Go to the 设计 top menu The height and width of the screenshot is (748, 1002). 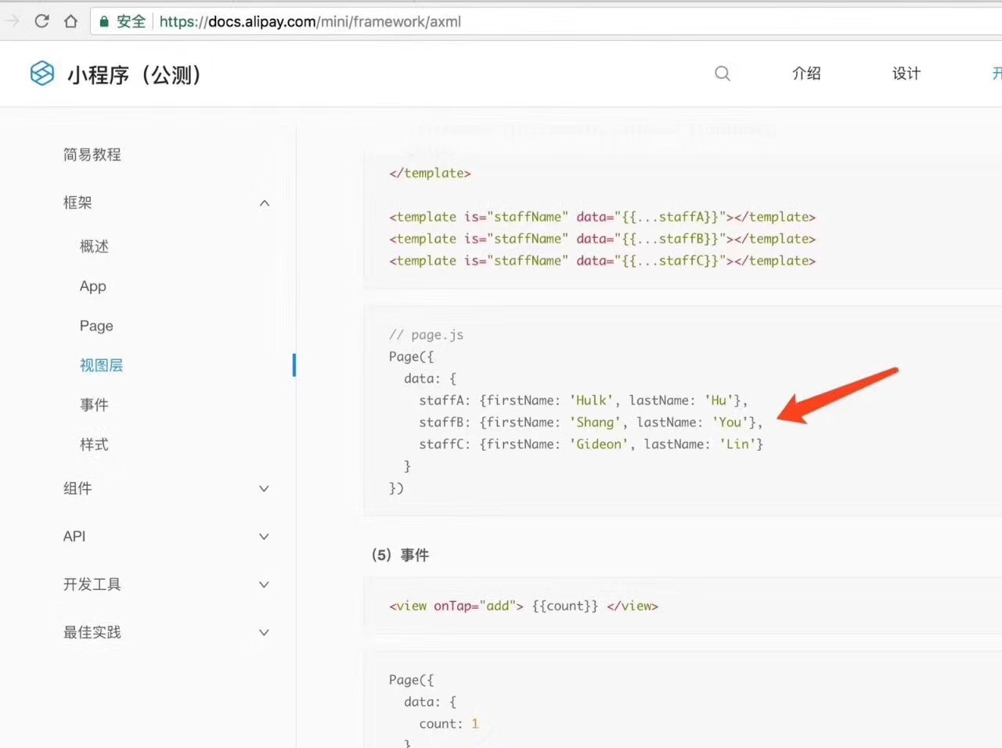tap(906, 74)
